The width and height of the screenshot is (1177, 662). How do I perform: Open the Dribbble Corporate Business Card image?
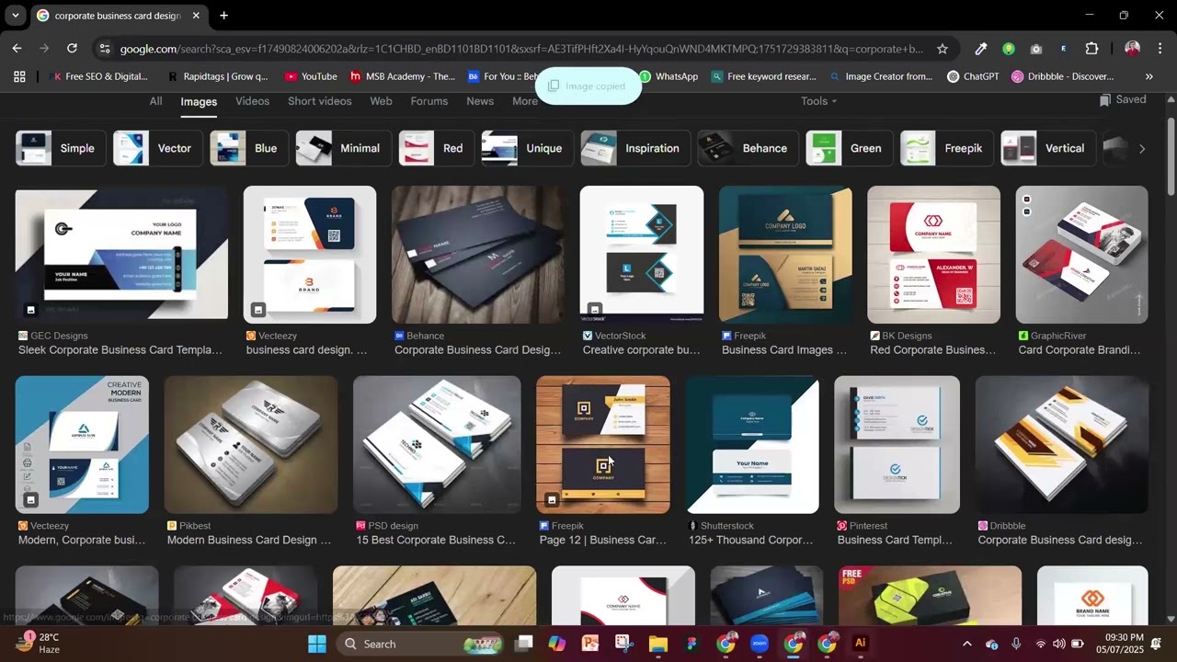click(x=1062, y=444)
